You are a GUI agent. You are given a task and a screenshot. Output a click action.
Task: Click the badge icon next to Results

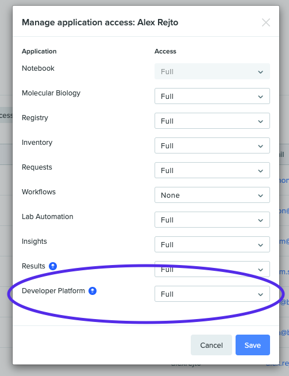[53, 266]
